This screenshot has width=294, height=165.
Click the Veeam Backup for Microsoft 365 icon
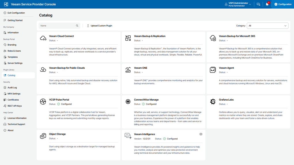coord(213,38)
